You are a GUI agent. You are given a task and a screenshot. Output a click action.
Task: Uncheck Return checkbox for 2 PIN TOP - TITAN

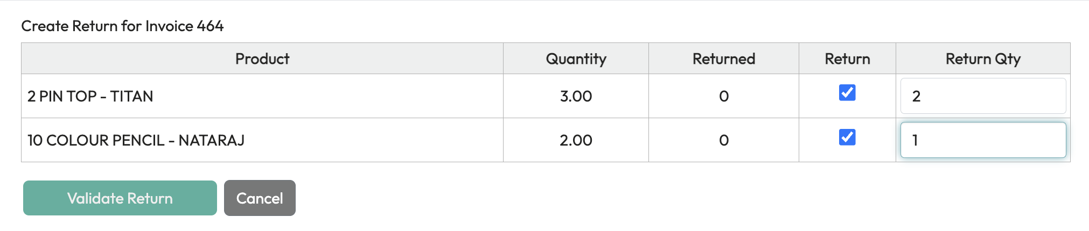click(x=847, y=93)
